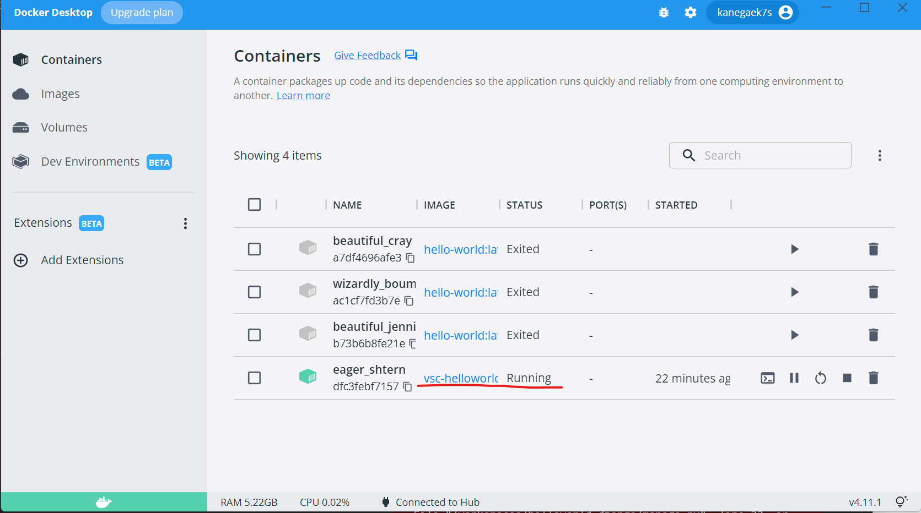Open hello-world image of beautiful_cray
Viewport: 921px width, 513px height.
click(461, 249)
